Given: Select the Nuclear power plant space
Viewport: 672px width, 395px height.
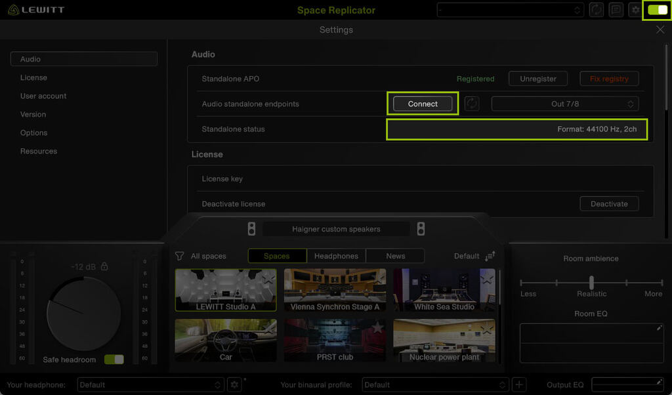Looking at the screenshot, I should pyautogui.click(x=444, y=340).
